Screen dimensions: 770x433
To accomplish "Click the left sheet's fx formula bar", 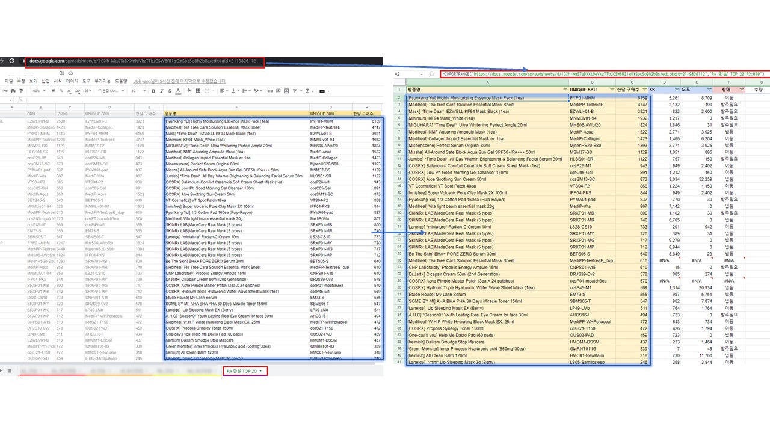I will [x=205, y=100].
